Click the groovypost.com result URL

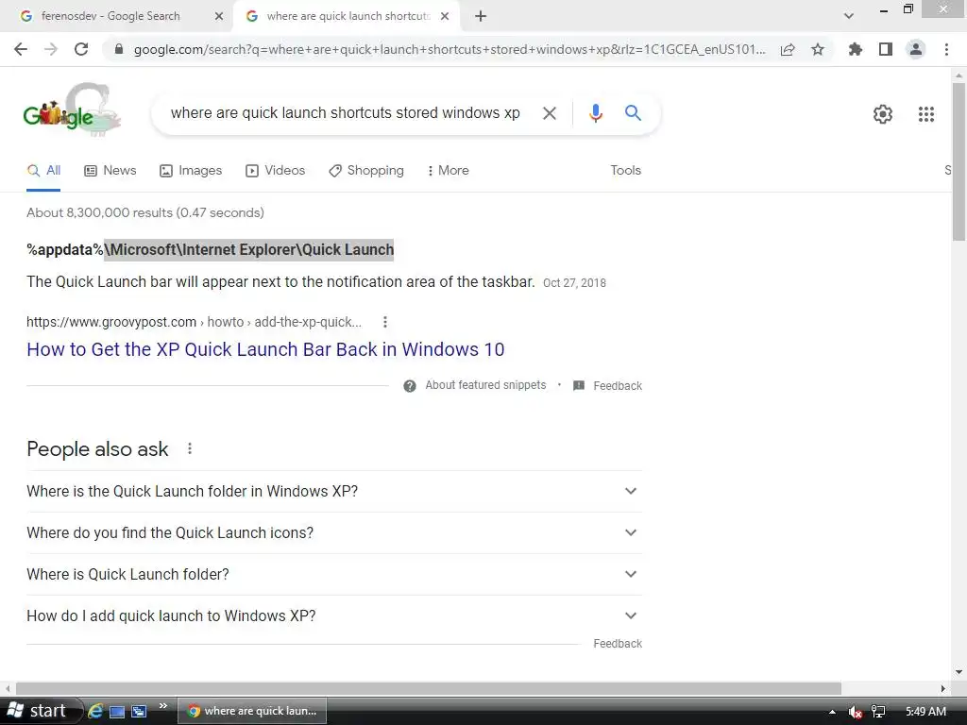[x=194, y=322]
